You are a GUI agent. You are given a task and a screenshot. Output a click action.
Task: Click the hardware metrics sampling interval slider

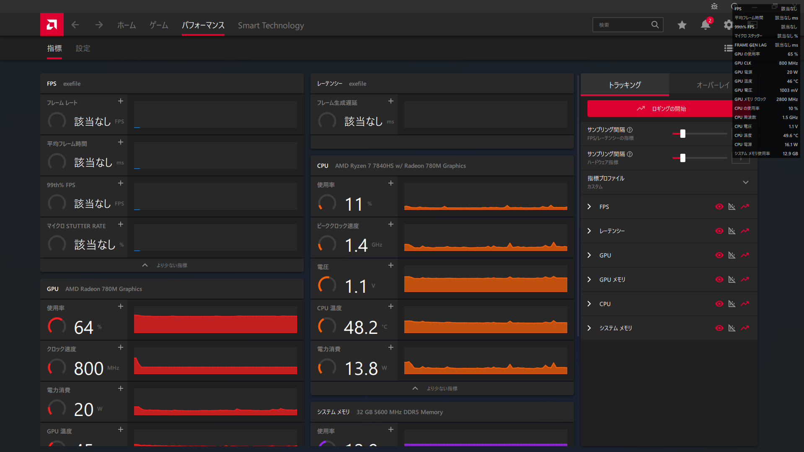(682, 158)
